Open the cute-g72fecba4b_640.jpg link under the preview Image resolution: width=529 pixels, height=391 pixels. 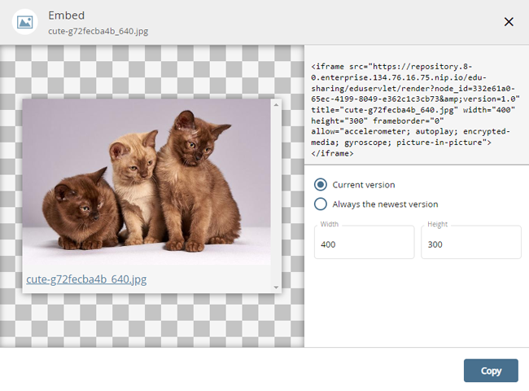click(x=86, y=279)
